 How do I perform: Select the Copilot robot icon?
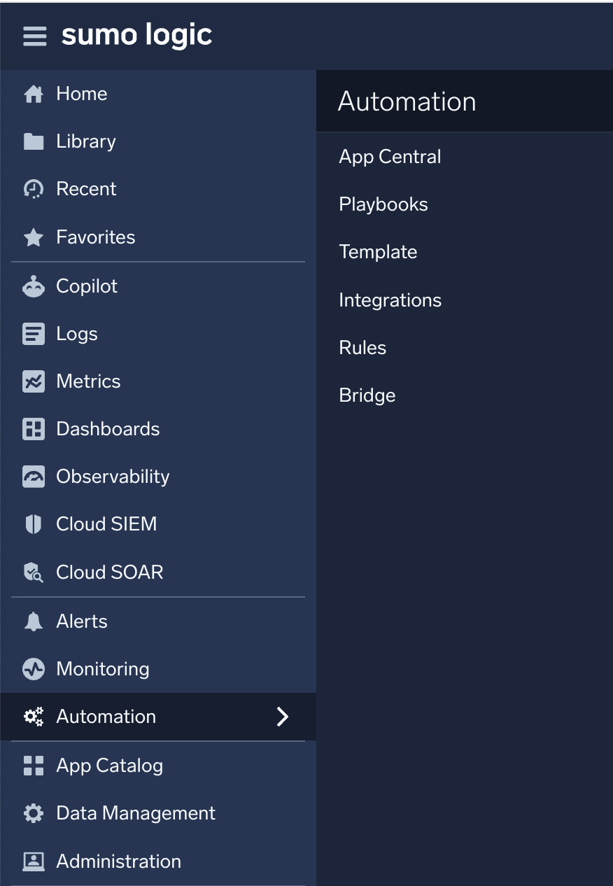(33, 286)
